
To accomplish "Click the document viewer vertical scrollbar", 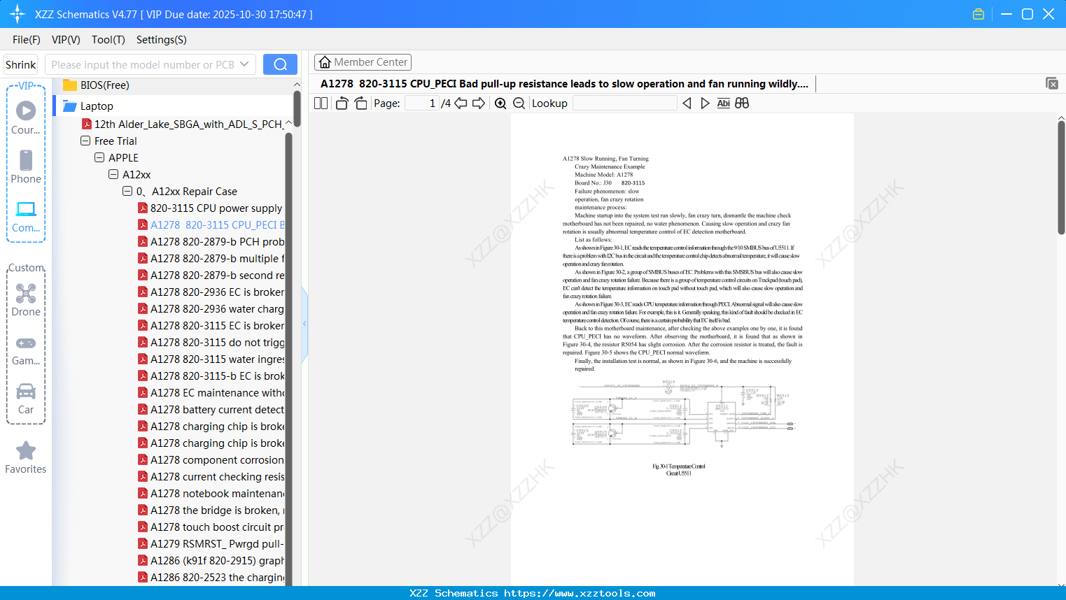I will (x=1061, y=178).
